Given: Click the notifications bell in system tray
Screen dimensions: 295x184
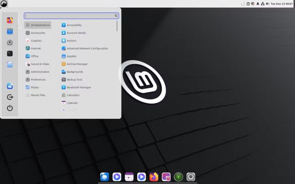Looking at the screenshot, I should [x=258, y=4].
